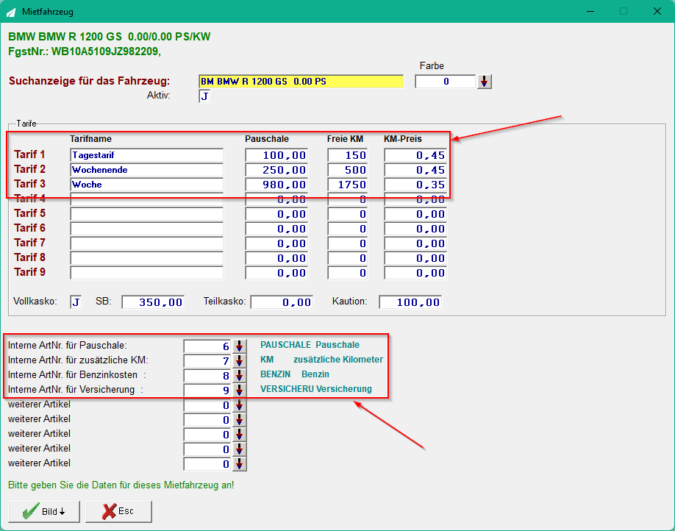The width and height of the screenshot is (675, 531).
Task: Click the Farbe value field
Action: click(446, 82)
